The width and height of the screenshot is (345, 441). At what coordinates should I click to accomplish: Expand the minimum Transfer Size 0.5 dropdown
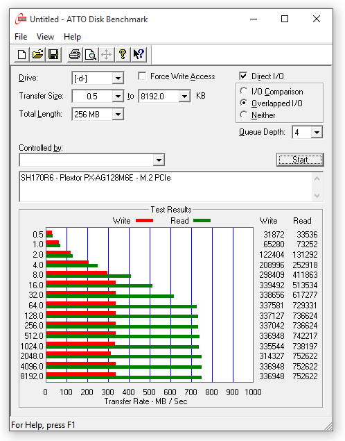pyautogui.click(x=118, y=97)
